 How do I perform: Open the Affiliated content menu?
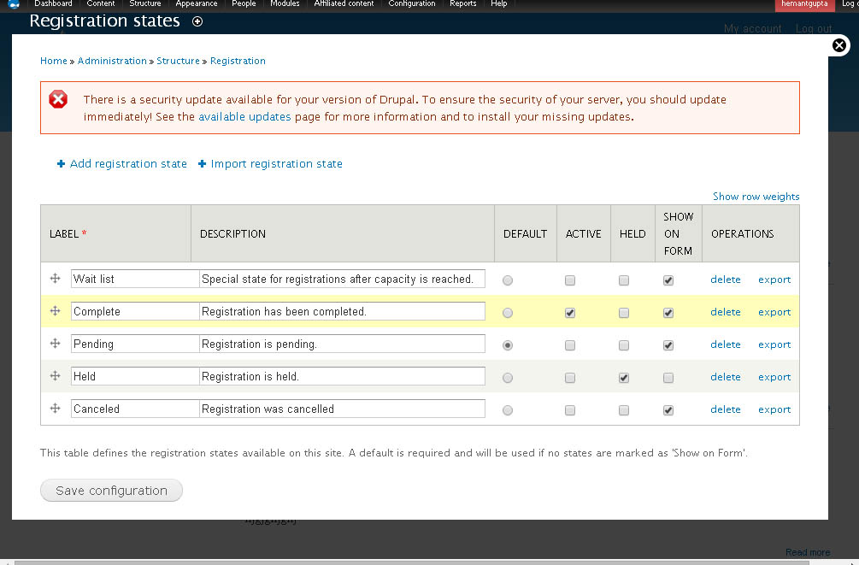click(x=344, y=3)
